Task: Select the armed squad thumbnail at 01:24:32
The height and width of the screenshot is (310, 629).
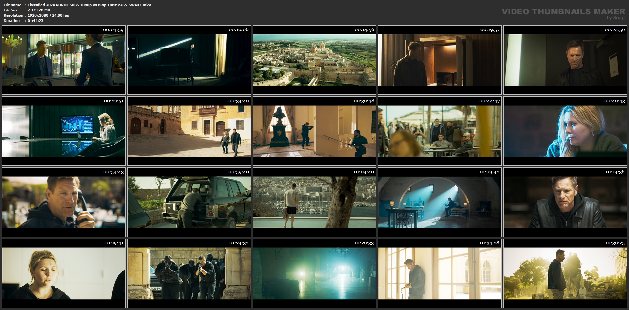Action: click(x=189, y=273)
